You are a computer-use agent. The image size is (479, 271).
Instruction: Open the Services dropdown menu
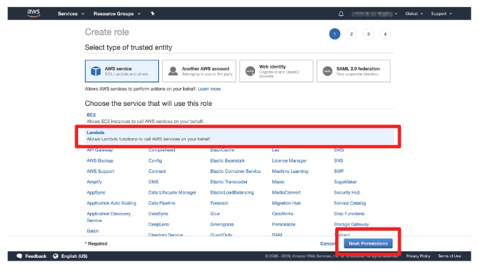pyautogui.click(x=71, y=14)
